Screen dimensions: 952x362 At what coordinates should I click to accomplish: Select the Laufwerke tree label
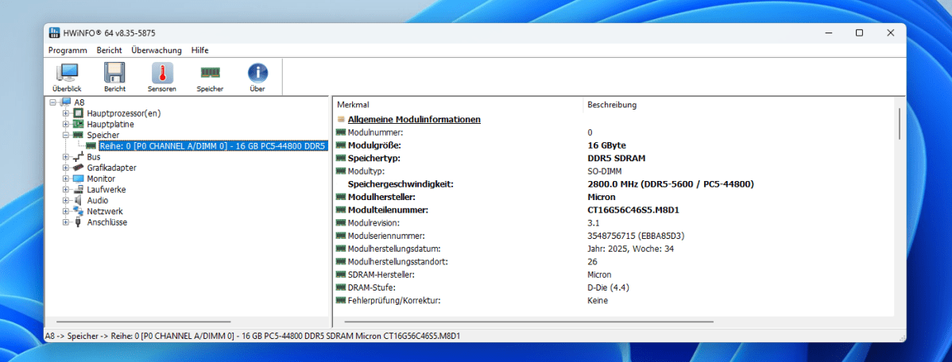pos(106,190)
